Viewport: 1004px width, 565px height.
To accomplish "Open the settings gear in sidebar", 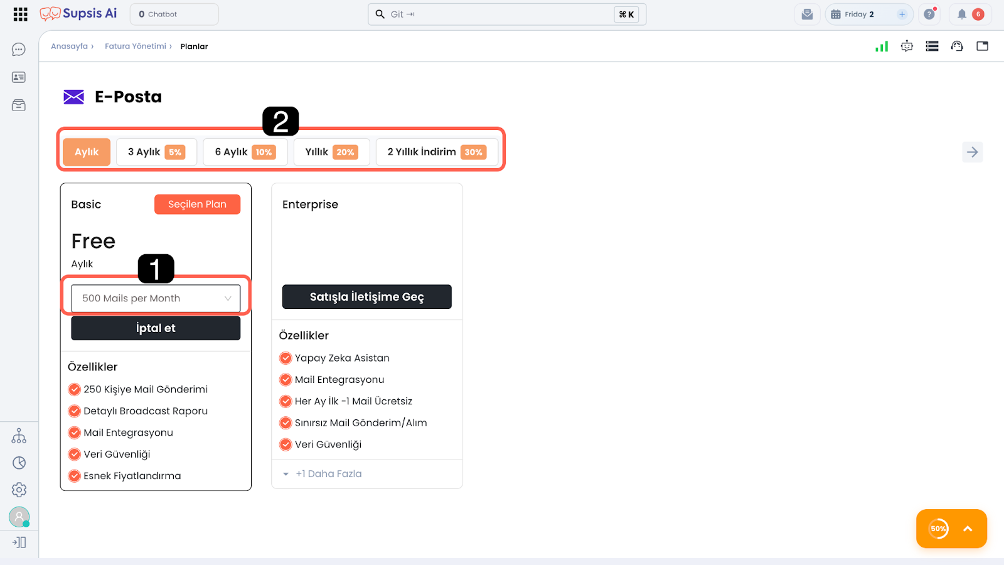I will tap(19, 490).
